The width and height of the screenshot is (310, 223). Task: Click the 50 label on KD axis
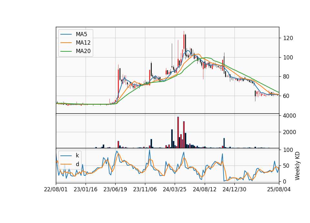[x=286, y=165]
